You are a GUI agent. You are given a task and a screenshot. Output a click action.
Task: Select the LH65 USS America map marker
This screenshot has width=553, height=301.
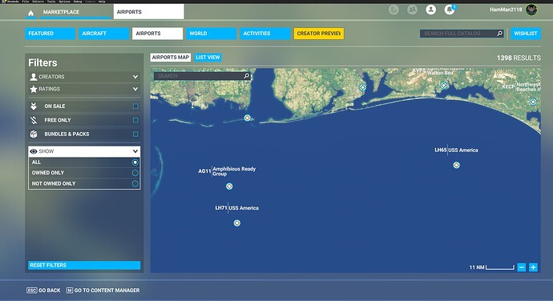(x=456, y=165)
